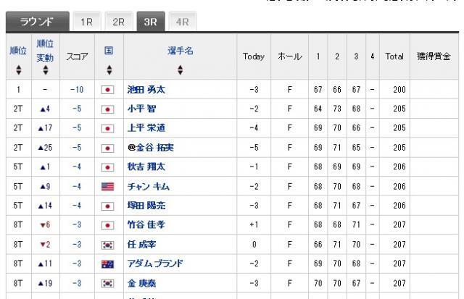Image resolution: width=464 pixels, height=299 pixels.
Task: Click the Australian flag beside アダム ブランド
Action: point(107,264)
